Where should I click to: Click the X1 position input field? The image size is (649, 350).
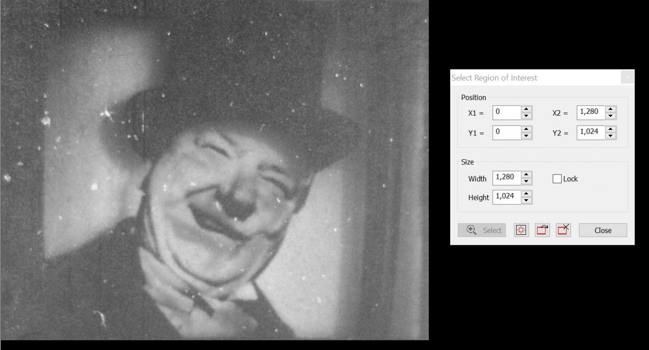click(x=507, y=112)
